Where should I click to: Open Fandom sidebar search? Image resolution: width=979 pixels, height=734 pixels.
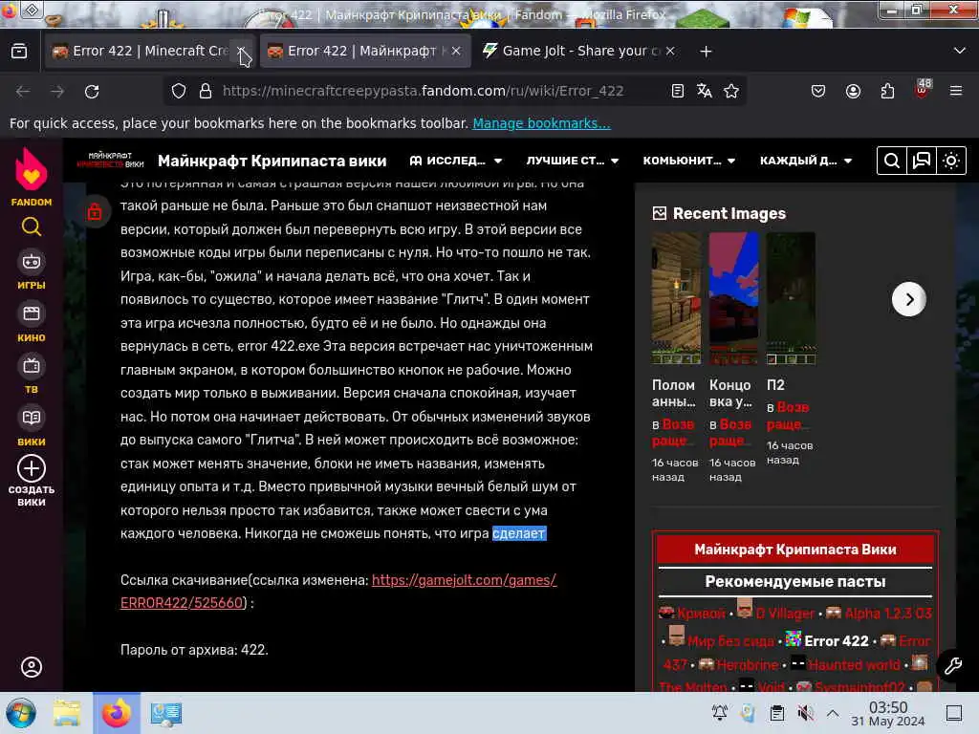pos(32,227)
